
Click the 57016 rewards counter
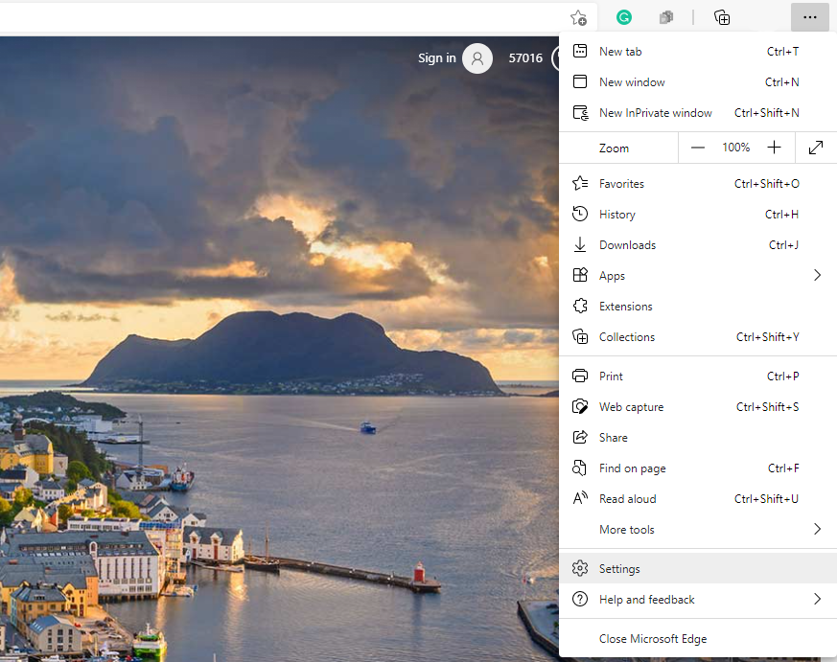click(x=525, y=58)
